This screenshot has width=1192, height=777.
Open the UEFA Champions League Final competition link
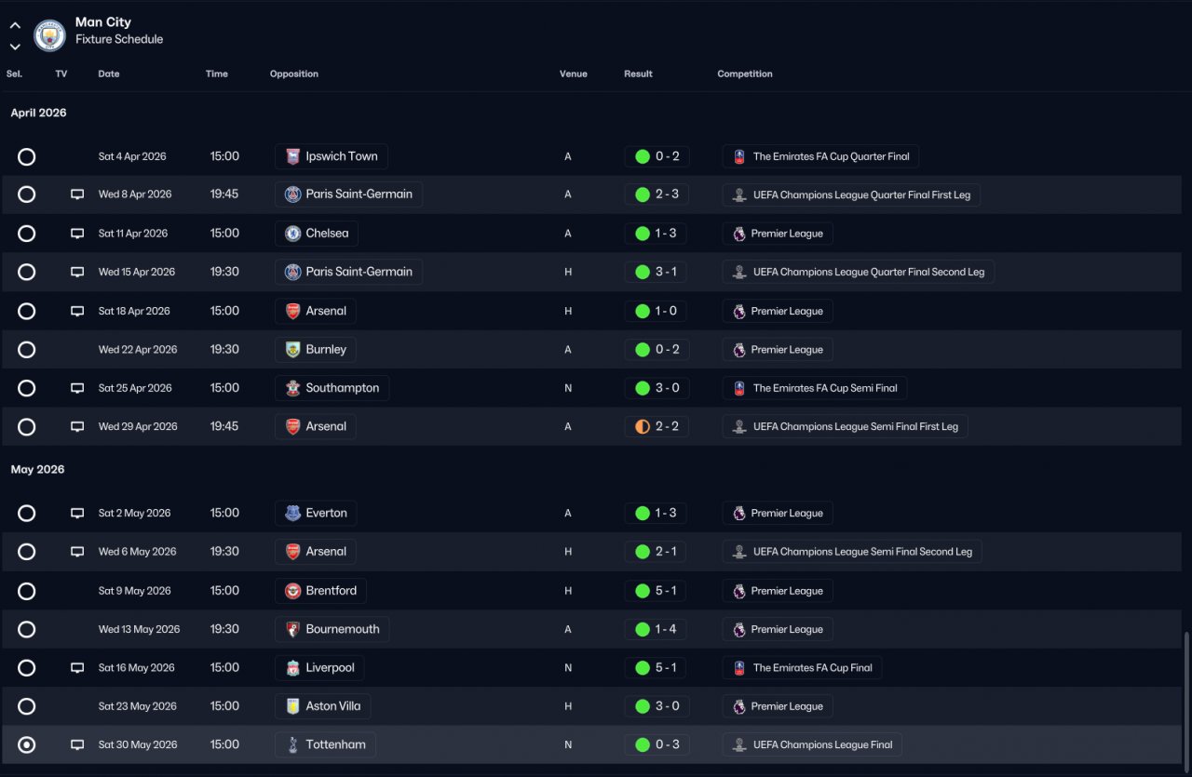[812, 744]
